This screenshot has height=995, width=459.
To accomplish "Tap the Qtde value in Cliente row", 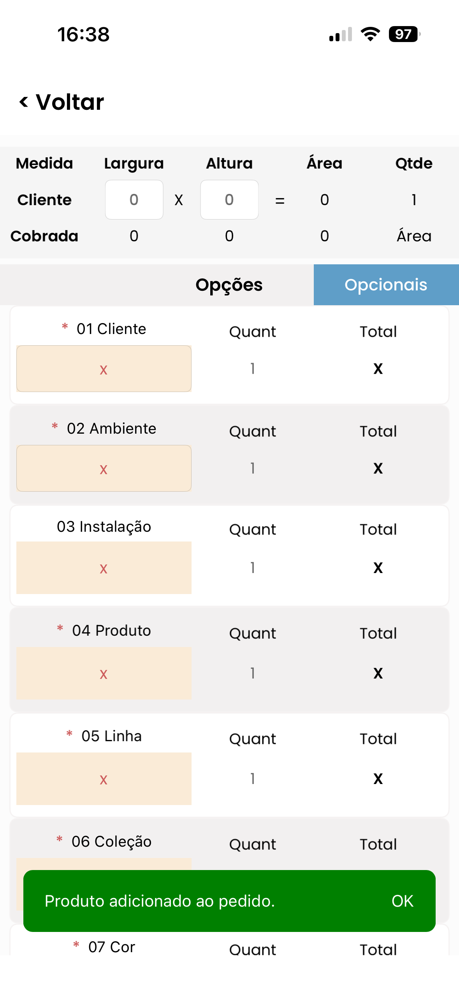I will (x=414, y=200).
